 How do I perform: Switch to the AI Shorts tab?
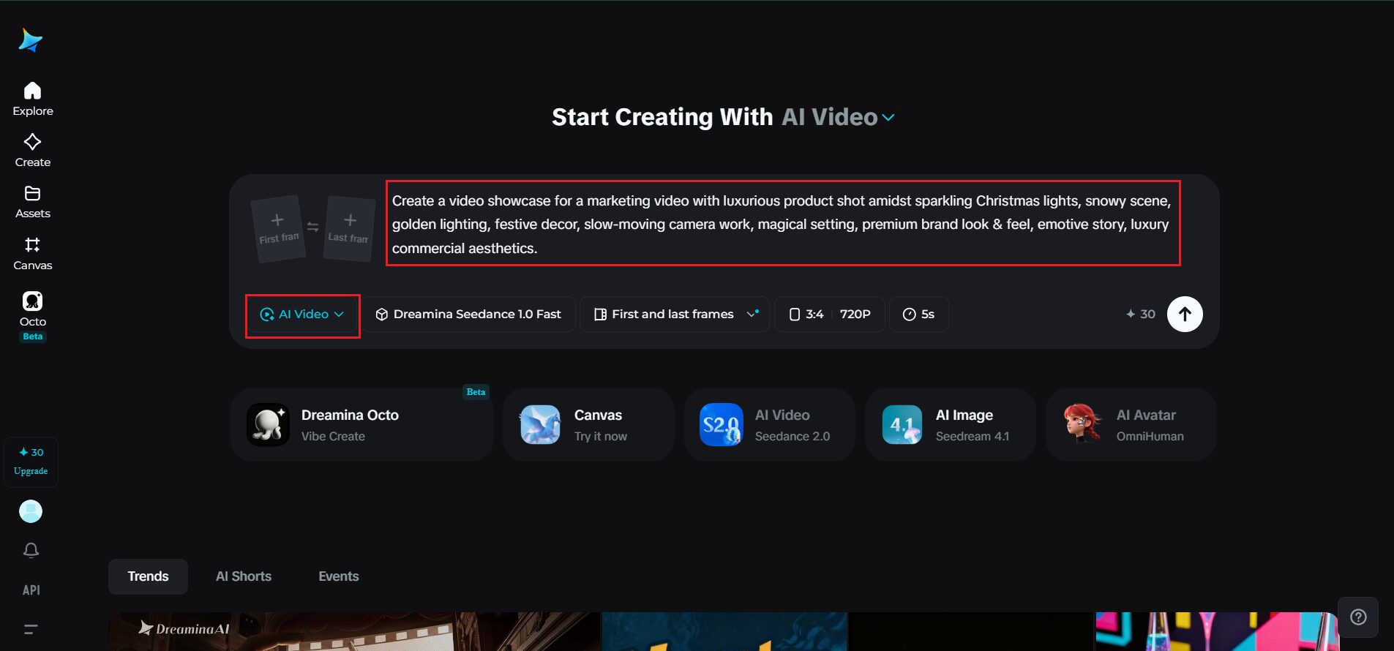coord(244,576)
